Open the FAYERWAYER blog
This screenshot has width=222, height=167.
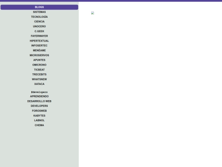pos(39,36)
